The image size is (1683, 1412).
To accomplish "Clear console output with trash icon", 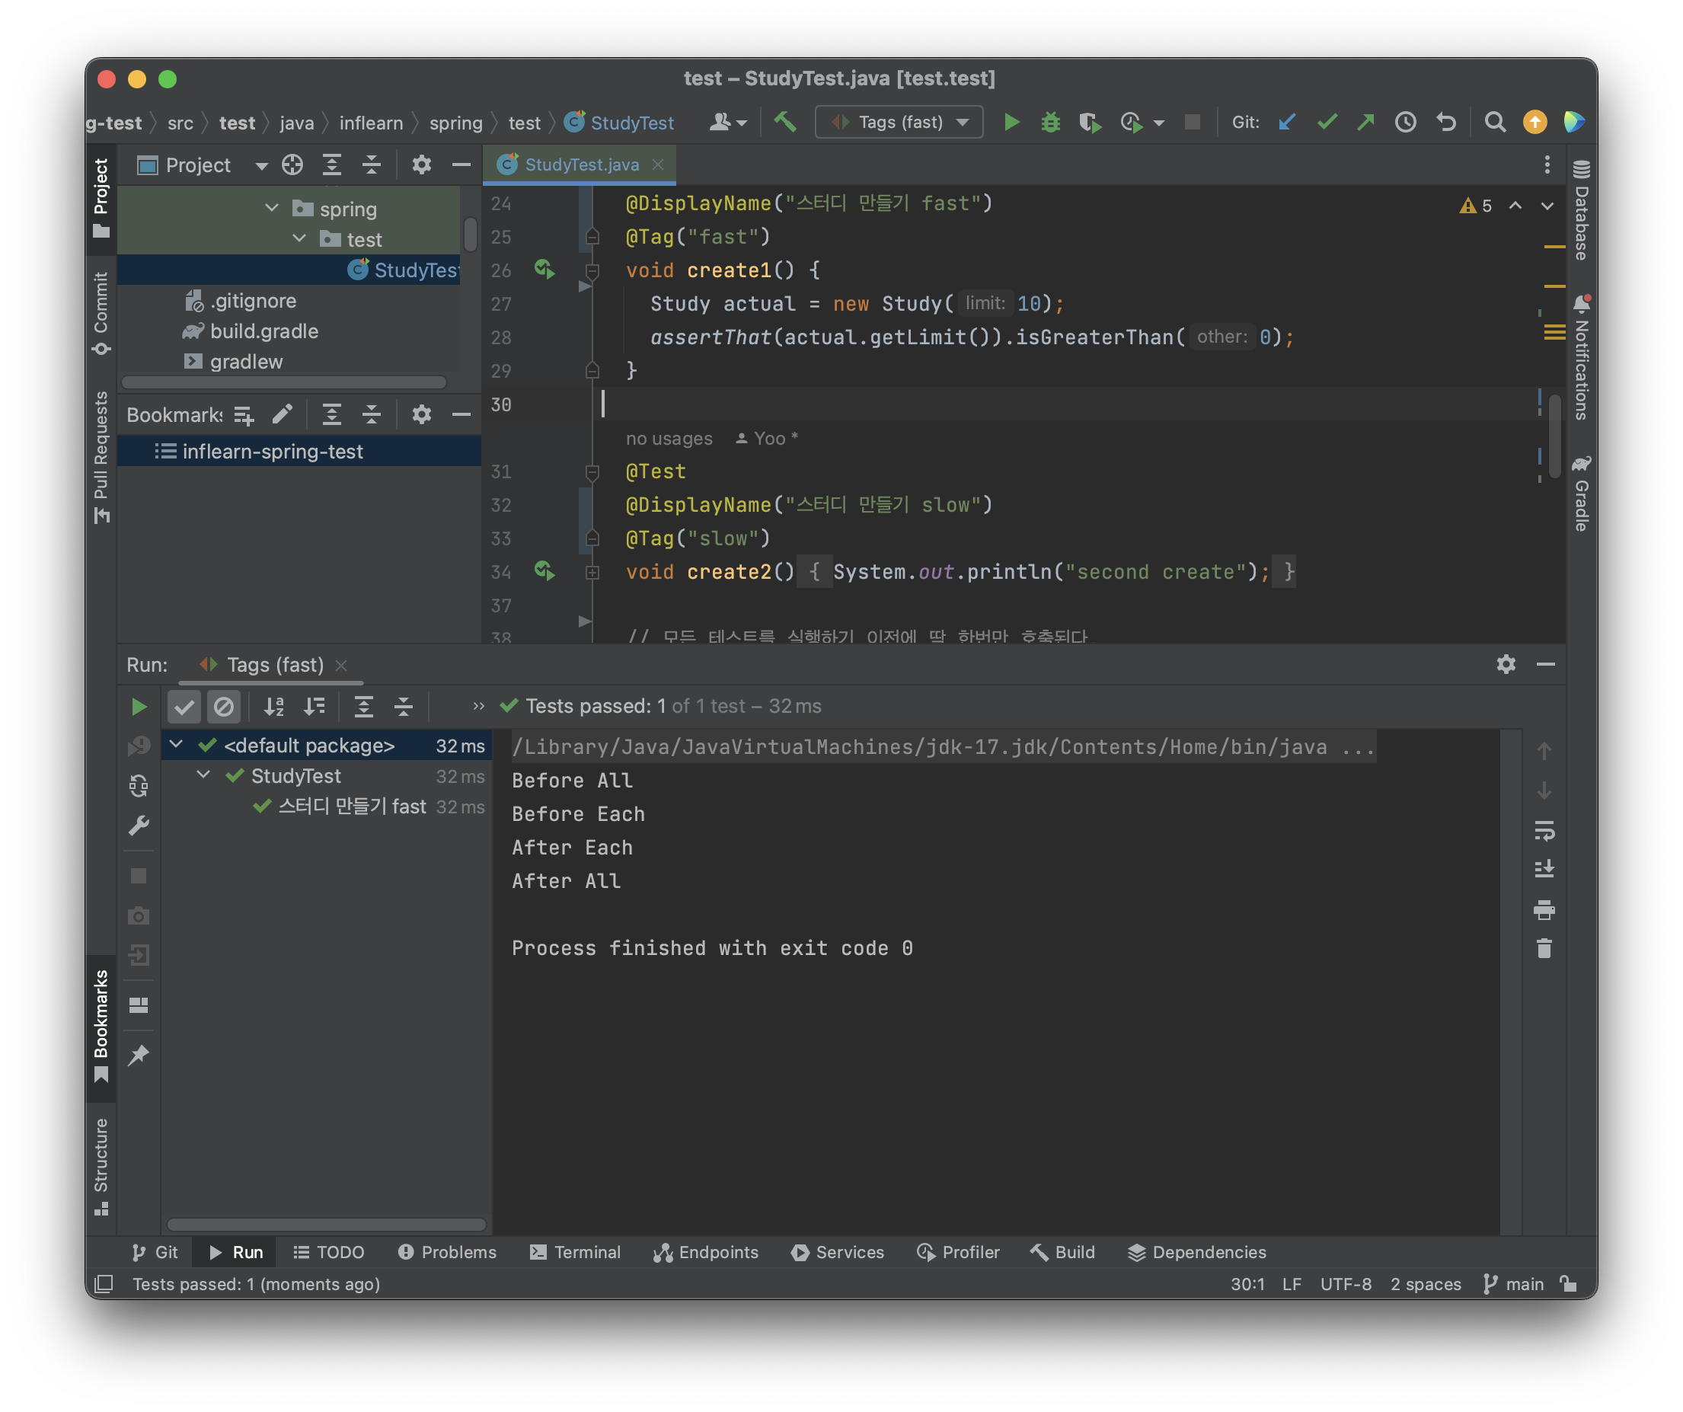I will 1544,949.
